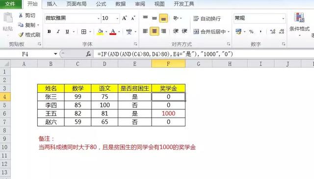Click the phonetic guide 文 icon
314x179 pixels.
click(129, 31)
